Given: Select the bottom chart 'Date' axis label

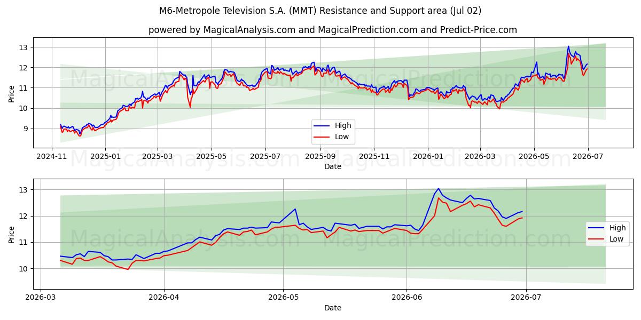Looking at the screenshot, I should tap(333, 308).
